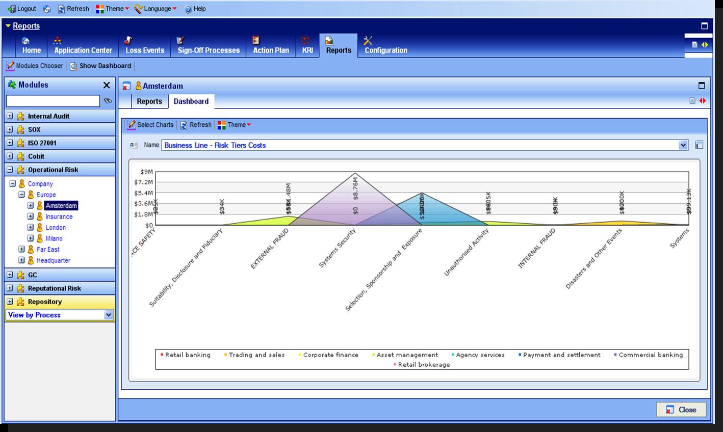The height and width of the screenshot is (432, 723).
Task: Click the yellow arrows icon in tab bar
Action: point(705,45)
